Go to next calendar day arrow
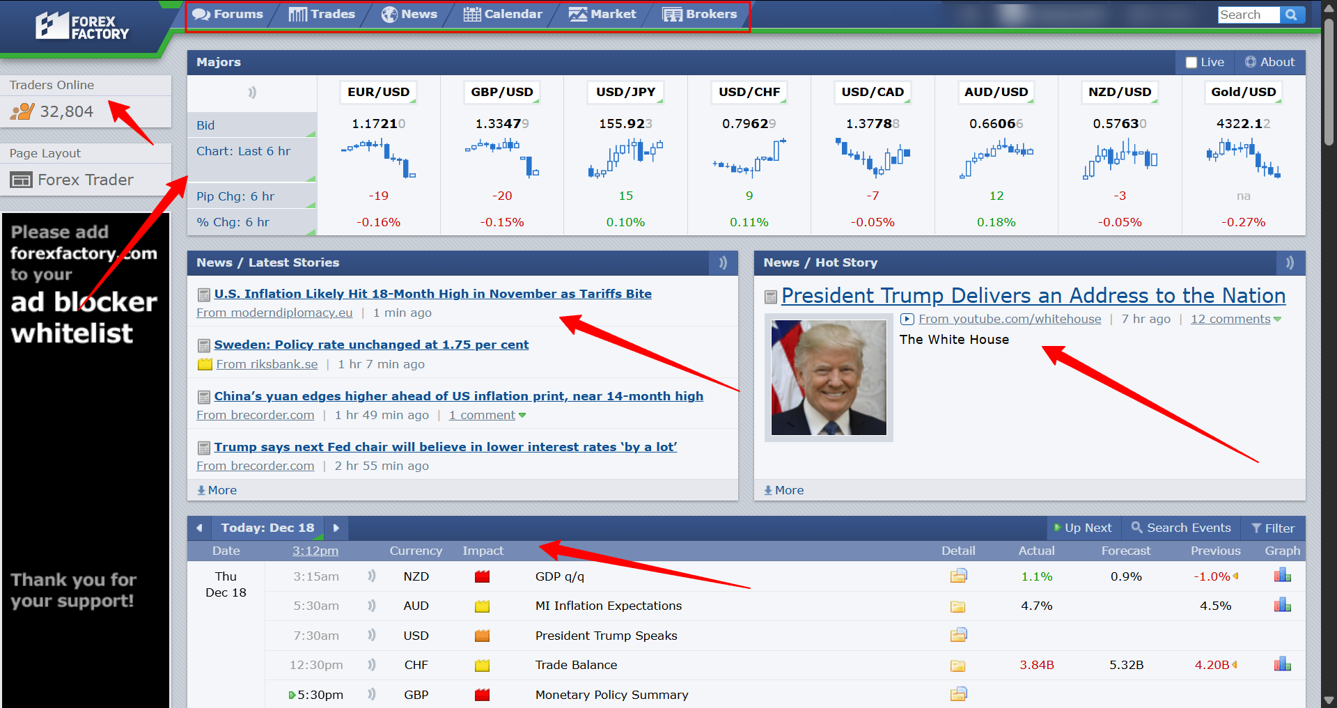1337x708 pixels. point(336,528)
